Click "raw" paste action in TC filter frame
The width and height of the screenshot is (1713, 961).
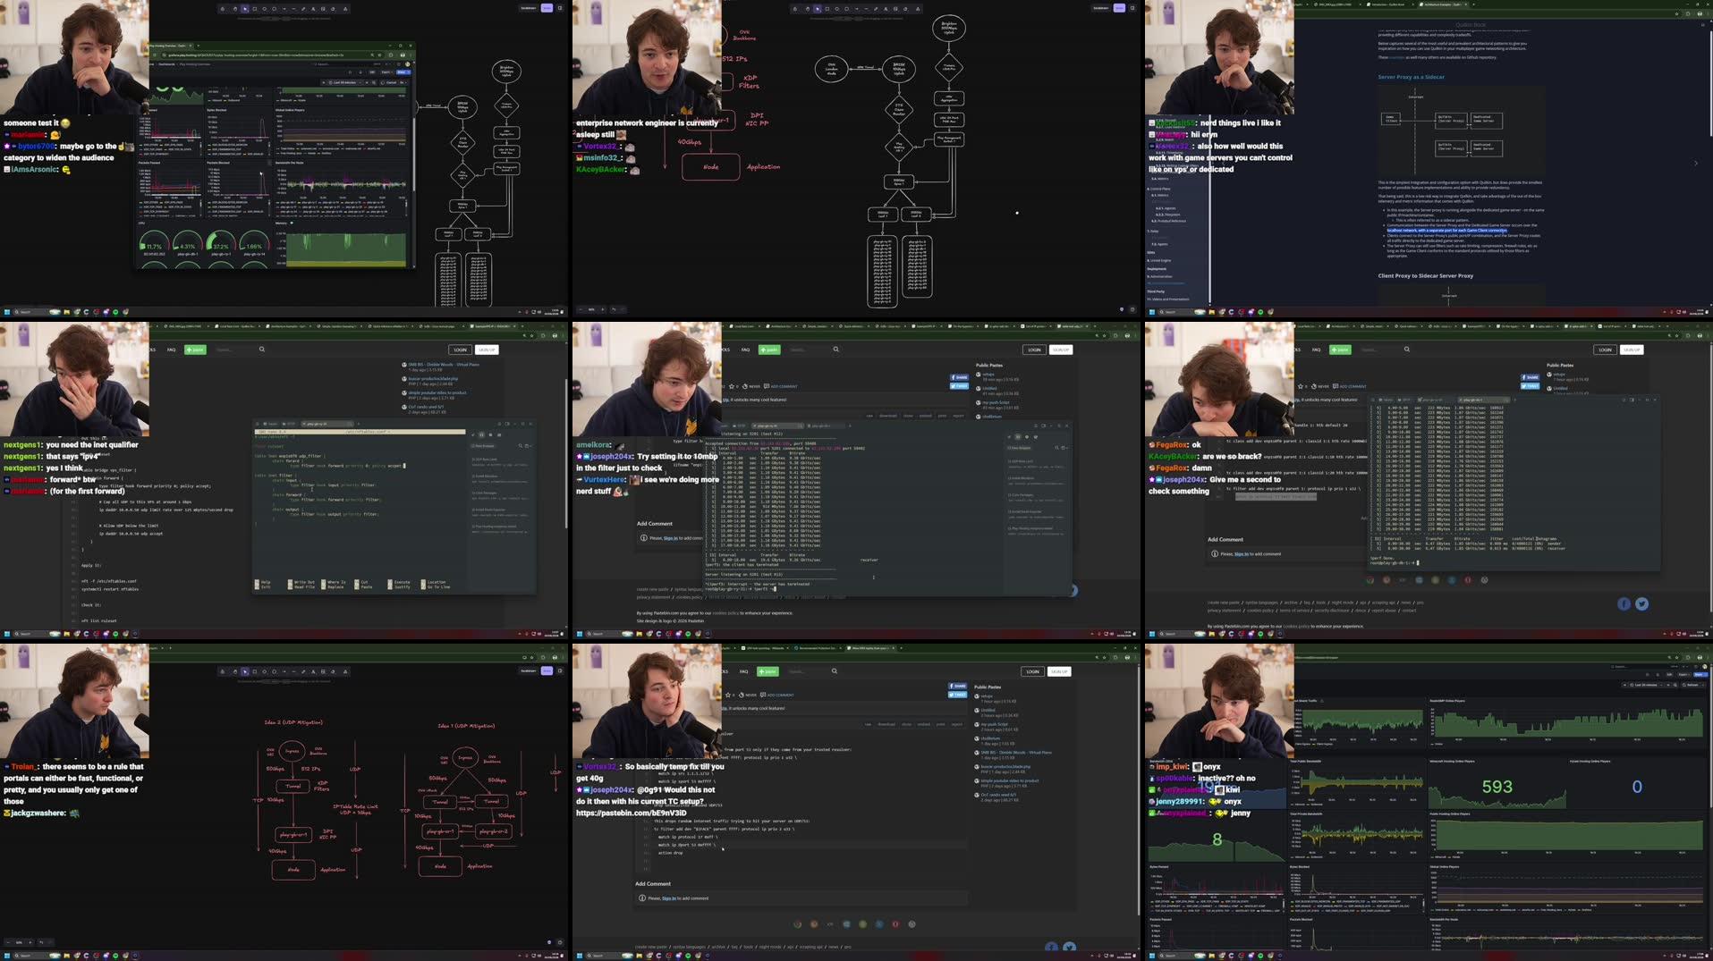[x=868, y=724]
